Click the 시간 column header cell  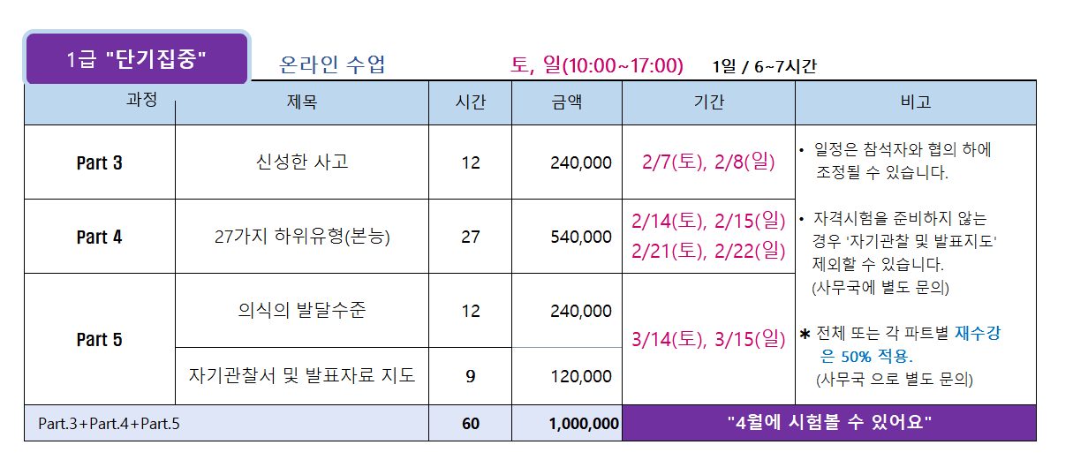click(x=470, y=102)
